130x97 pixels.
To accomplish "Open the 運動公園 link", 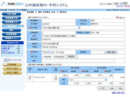I will pos(6,48).
